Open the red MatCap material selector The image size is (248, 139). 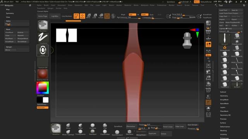click(x=43, y=75)
